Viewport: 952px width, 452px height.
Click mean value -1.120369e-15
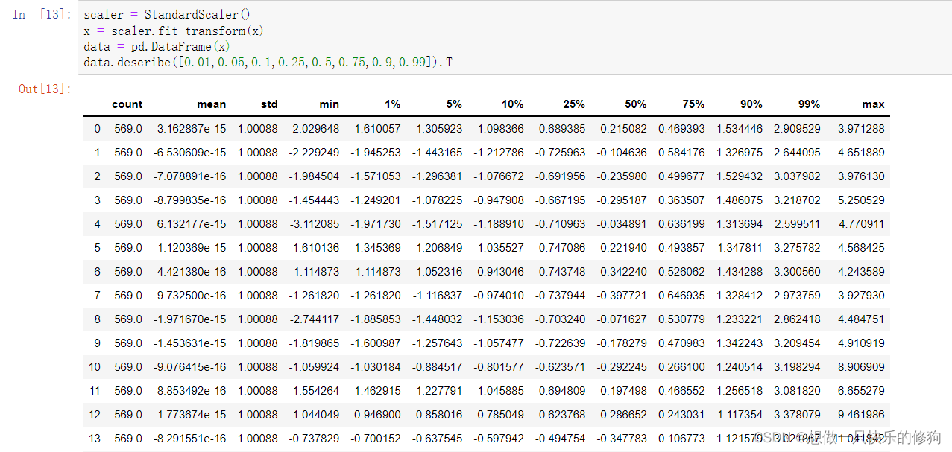coord(189,247)
